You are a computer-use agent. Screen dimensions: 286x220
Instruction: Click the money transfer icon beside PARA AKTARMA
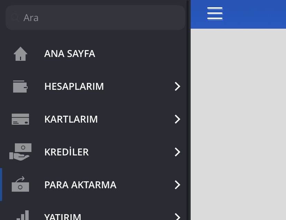(20, 184)
